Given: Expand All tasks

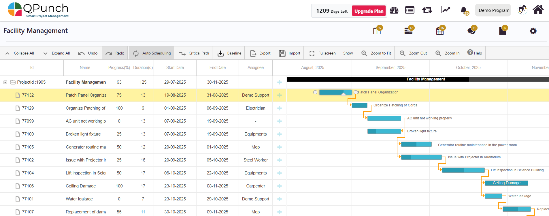Looking at the screenshot, I should 56,53.
